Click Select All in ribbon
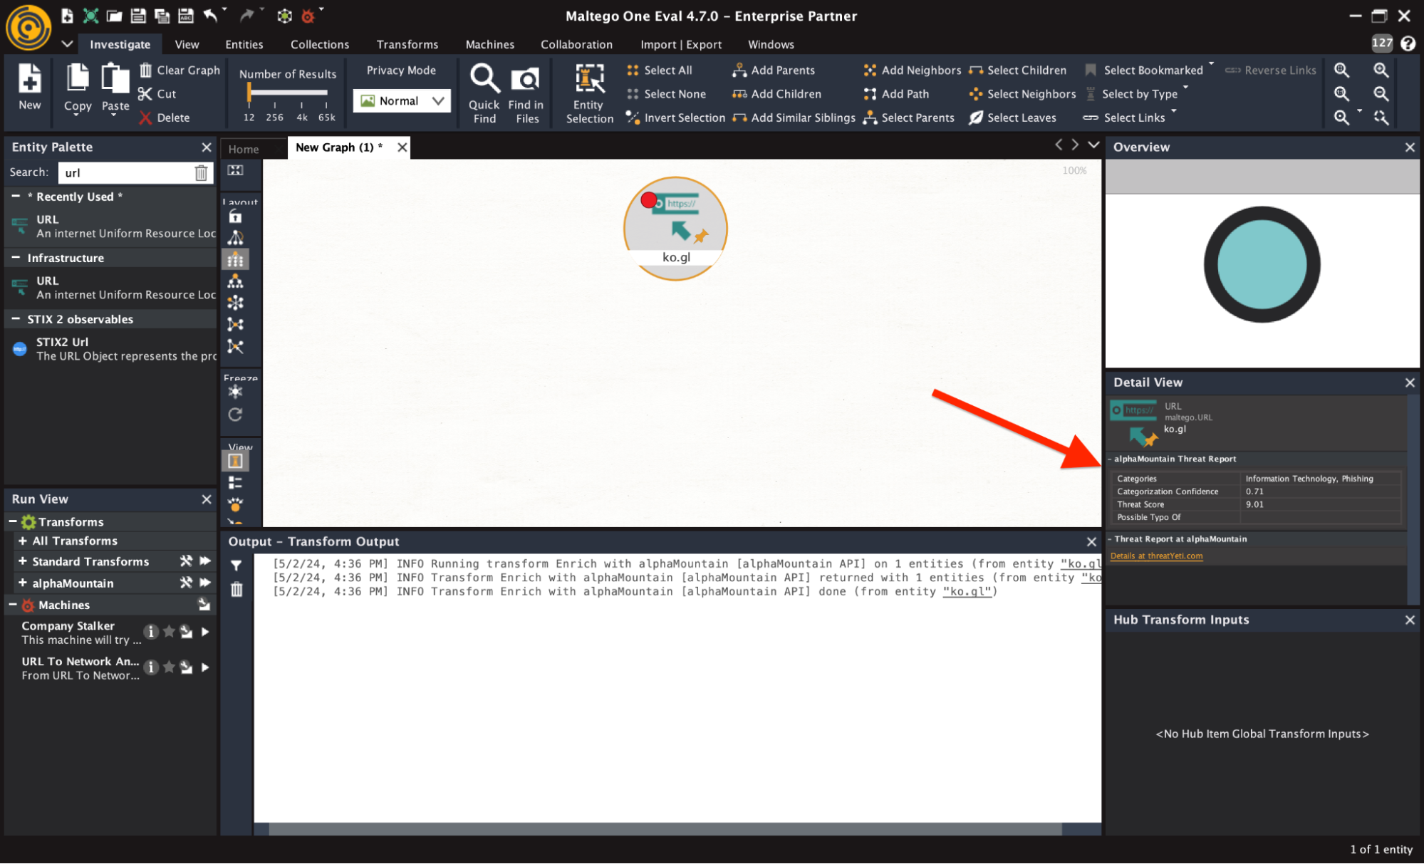 660,70
